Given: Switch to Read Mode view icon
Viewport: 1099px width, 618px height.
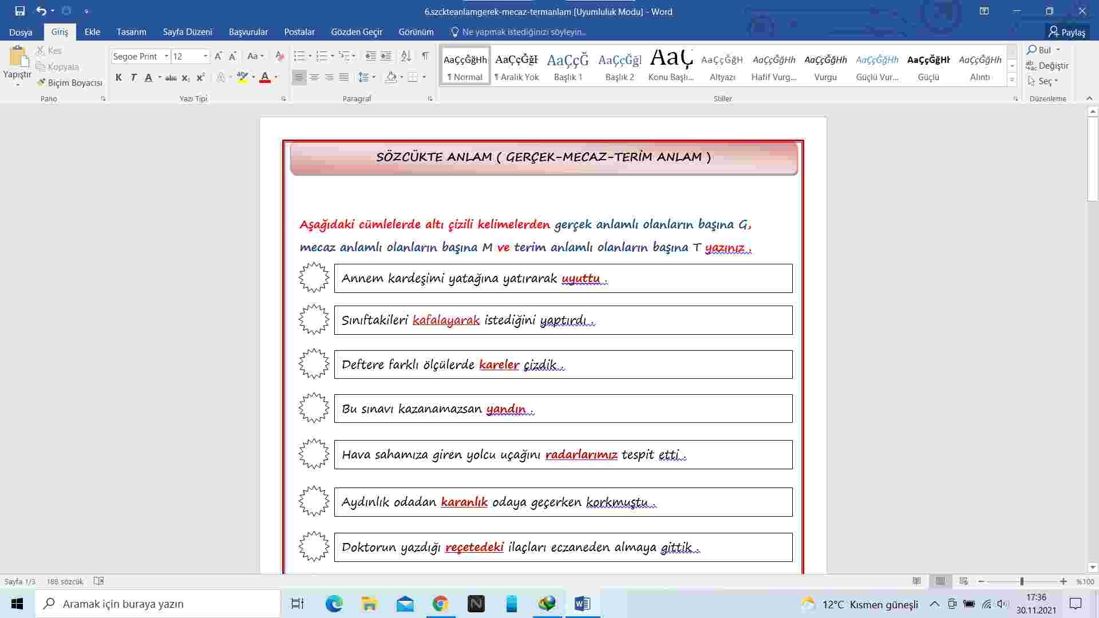Looking at the screenshot, I should tap(917, 581).
